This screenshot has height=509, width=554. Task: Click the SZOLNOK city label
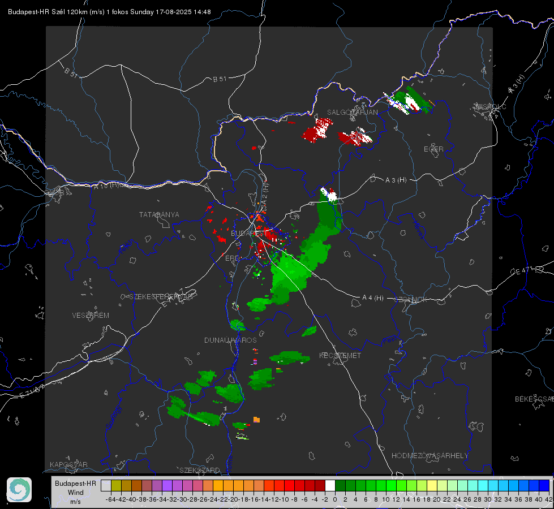pyautogui.click(x=411, y=300)
